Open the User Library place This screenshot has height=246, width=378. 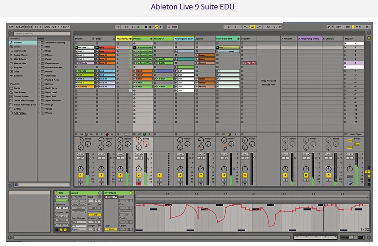(x=23, y=92)
